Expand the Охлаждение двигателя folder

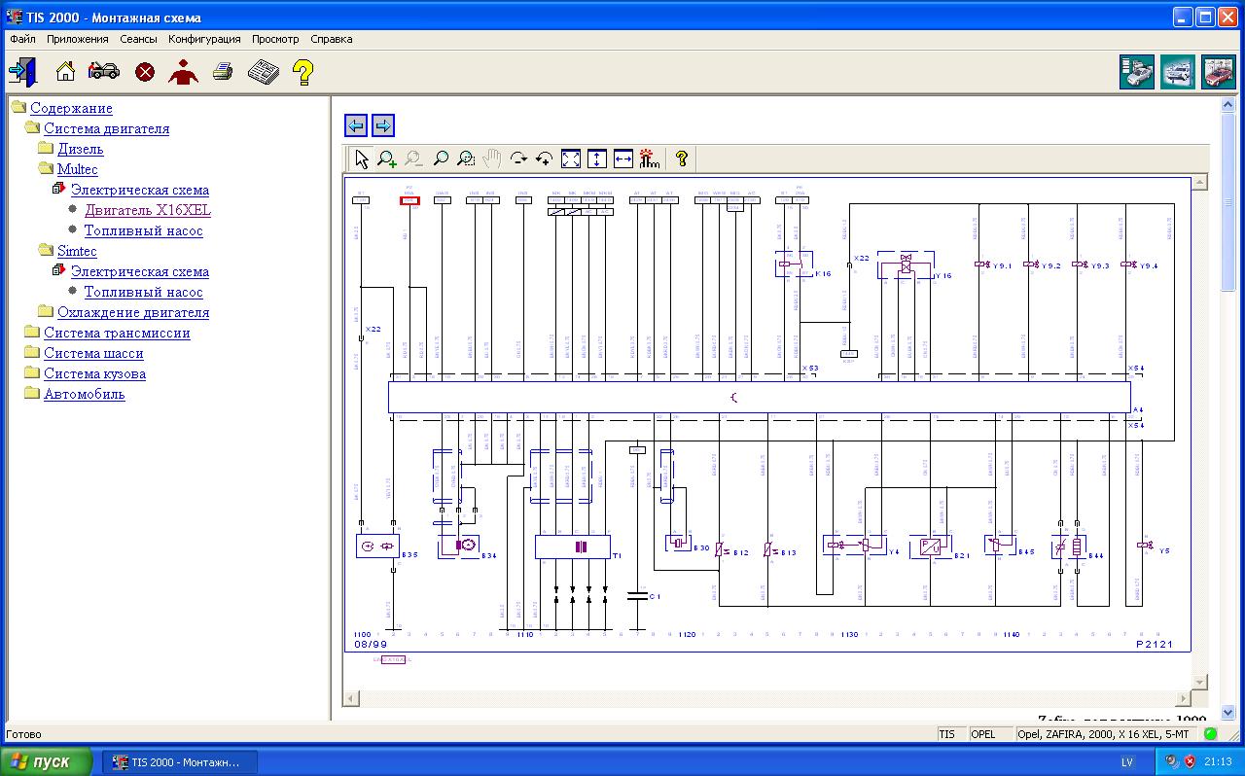coord(132,312)
